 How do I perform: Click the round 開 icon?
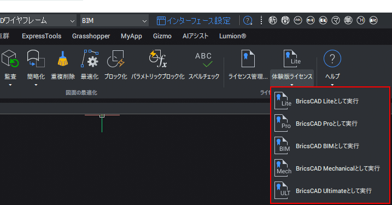285,20
